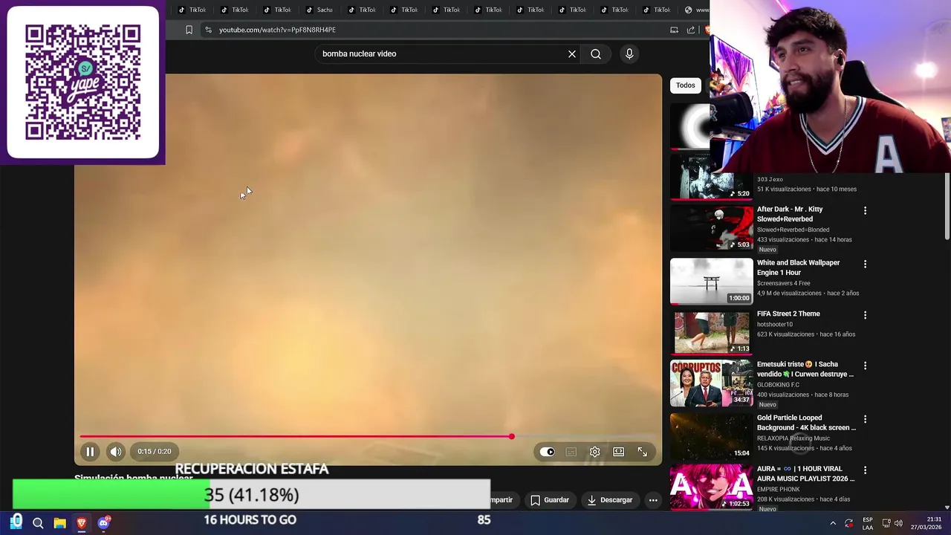
Task: Open the 'After Dark - Mr. Kitty' video thumbnail
Action: tap(712, 227)
